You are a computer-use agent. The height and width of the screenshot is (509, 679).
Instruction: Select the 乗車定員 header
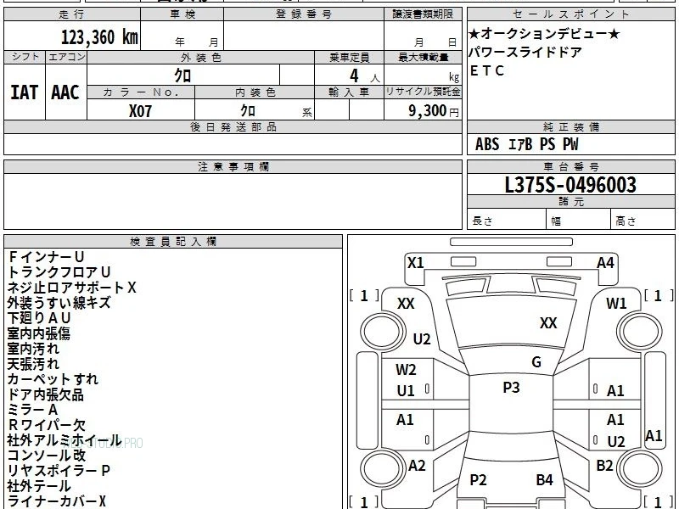tap(349, 58)
